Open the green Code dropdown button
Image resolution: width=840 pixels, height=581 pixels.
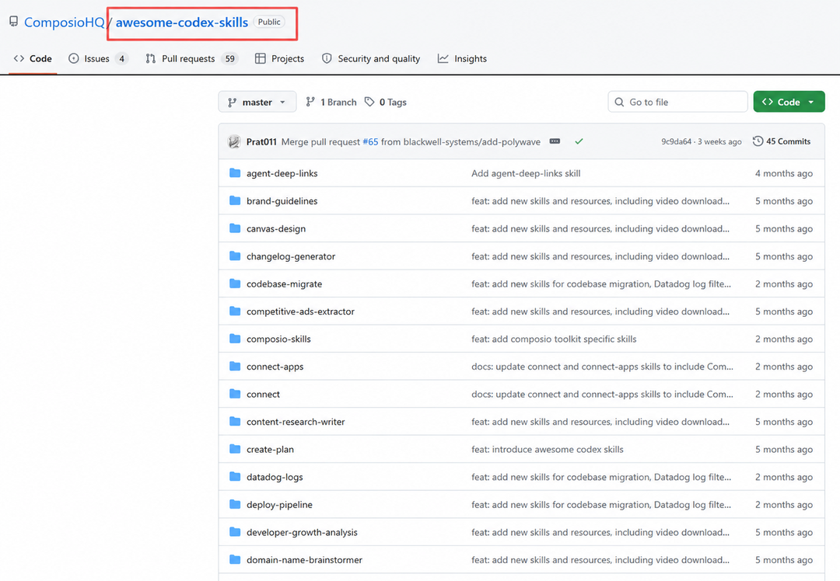[789, 103]
